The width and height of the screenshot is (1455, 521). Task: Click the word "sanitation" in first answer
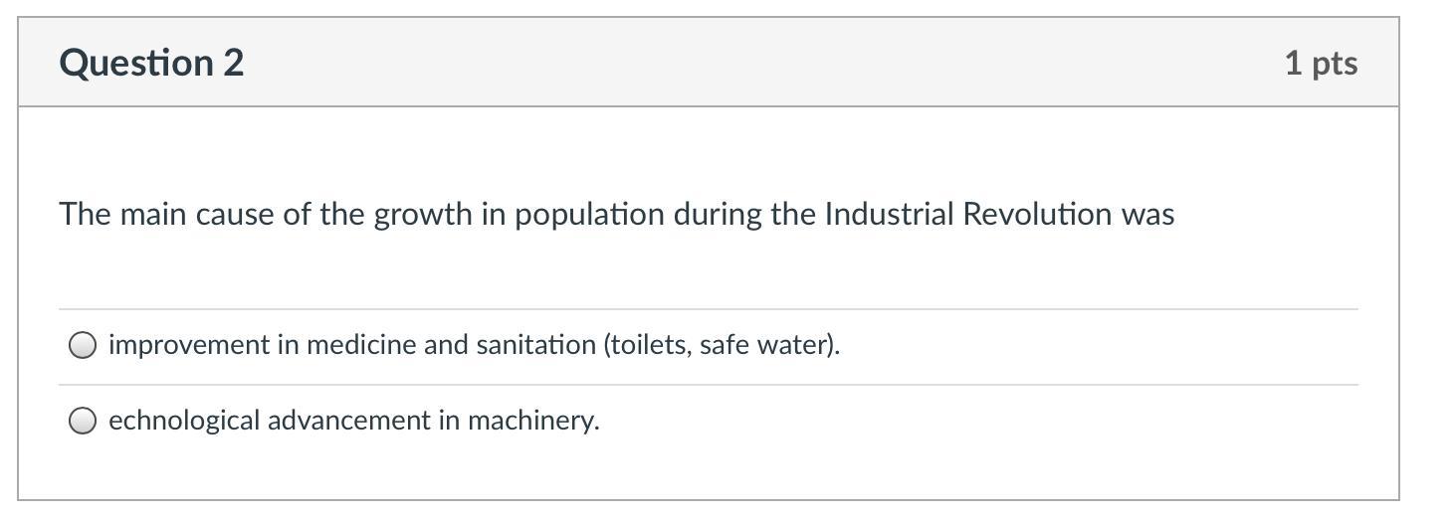[535, 345]
